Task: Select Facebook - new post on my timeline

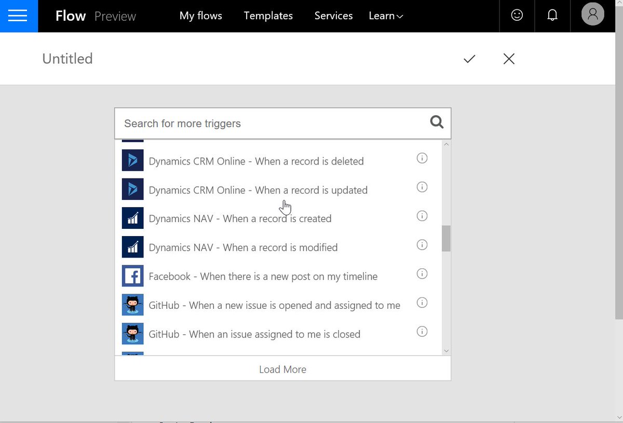Action: point(263,276)
